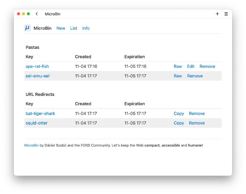Click the red close window button
Image resolution: width=246 pixels, height=194 pixels.
click(18, 14)
